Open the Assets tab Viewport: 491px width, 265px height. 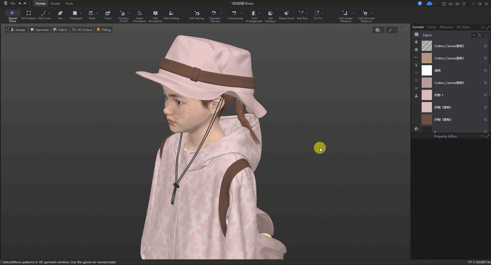tap(55, 4)
